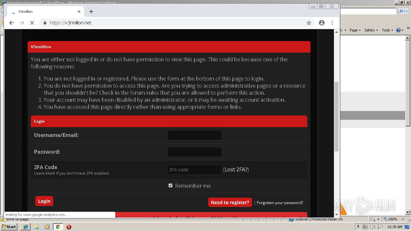The width and height of the screenshot is (411, 231).
Task: Open Internet Explorer from taskbar
Action: tap(26, 227)
